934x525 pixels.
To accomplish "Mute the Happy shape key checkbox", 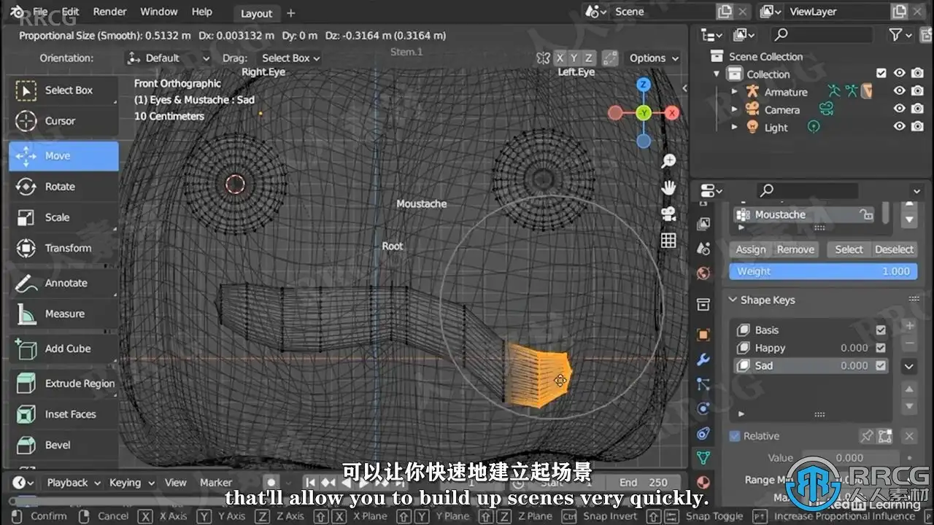I will (x=881, y=348).
